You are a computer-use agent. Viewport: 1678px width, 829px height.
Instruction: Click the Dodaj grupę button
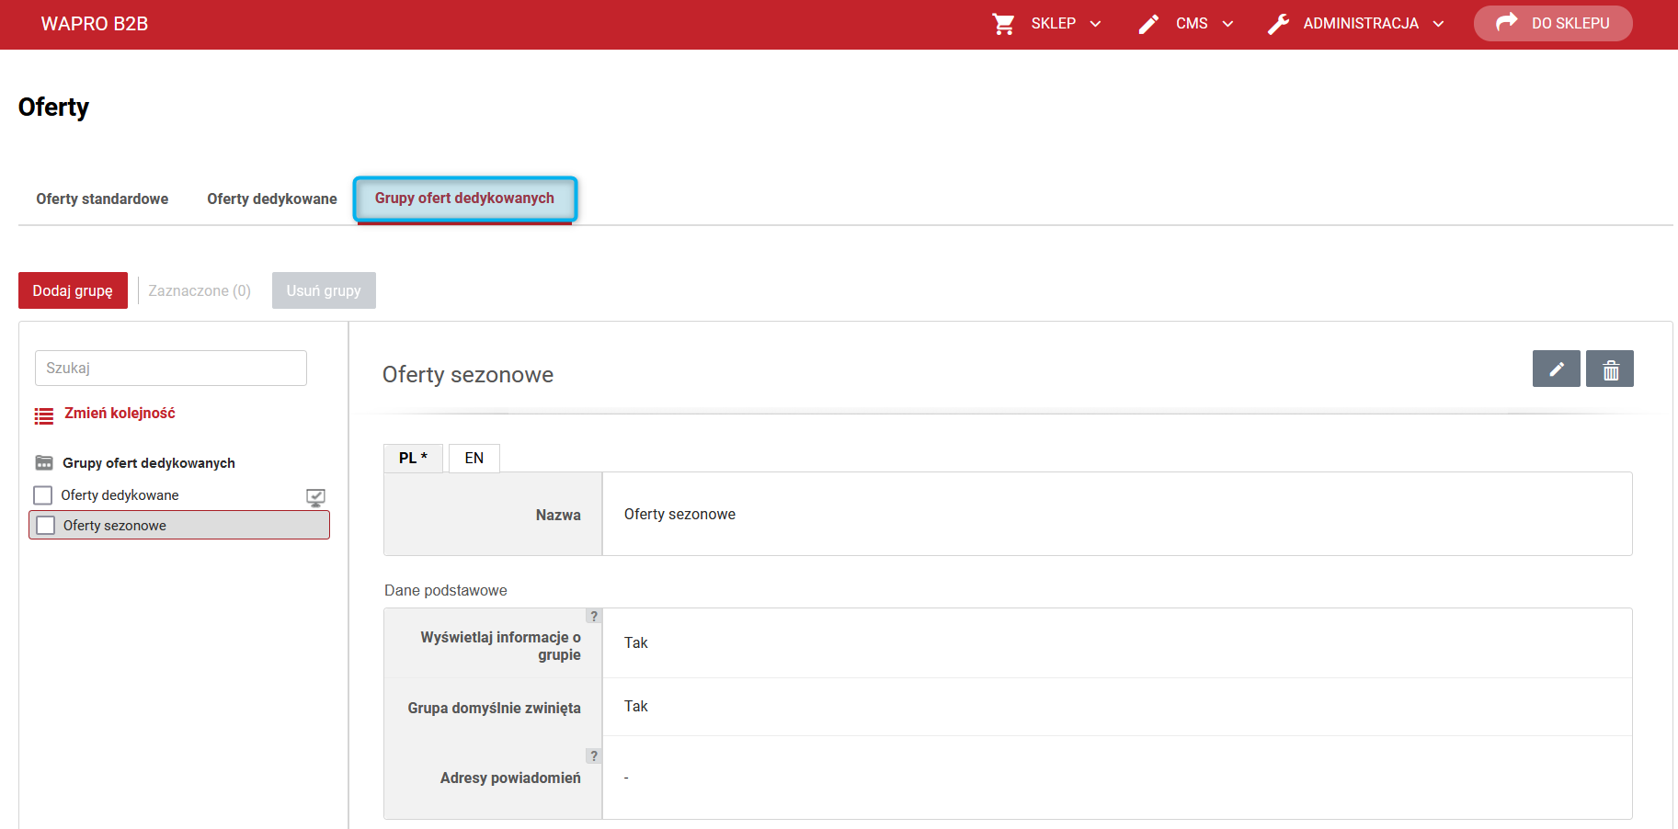pyautogui.click(x=73, y=290)
